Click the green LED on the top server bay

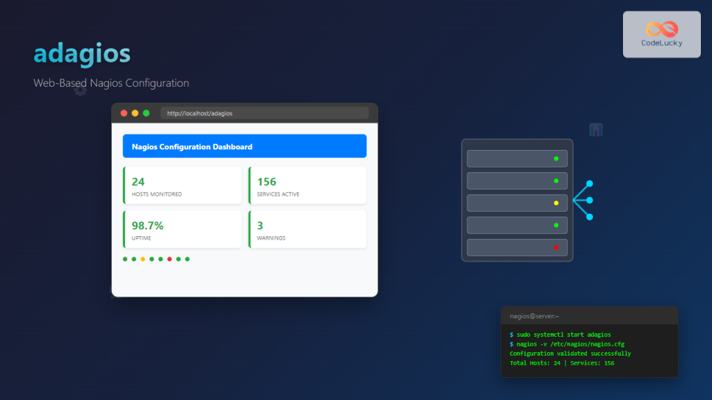click(556, 158)
